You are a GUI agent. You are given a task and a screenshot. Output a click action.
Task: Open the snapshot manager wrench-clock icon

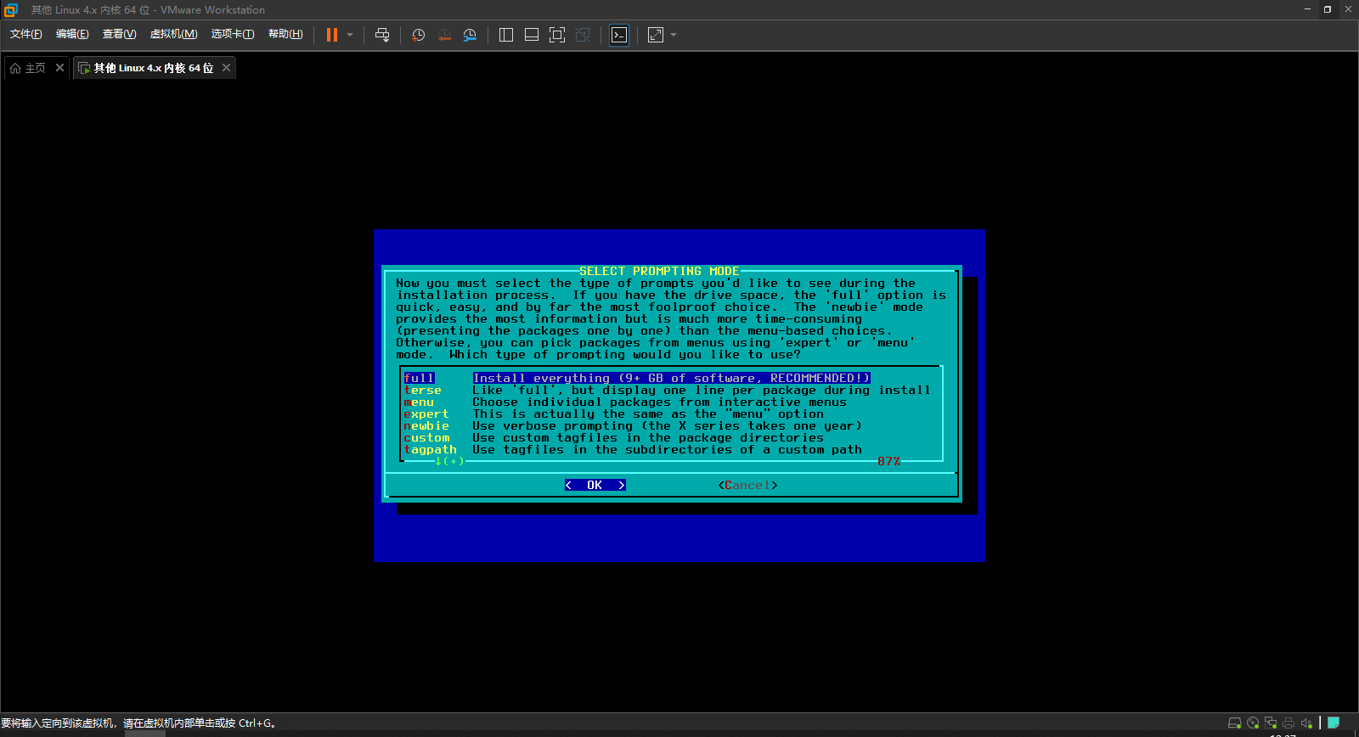pos(470,35)
